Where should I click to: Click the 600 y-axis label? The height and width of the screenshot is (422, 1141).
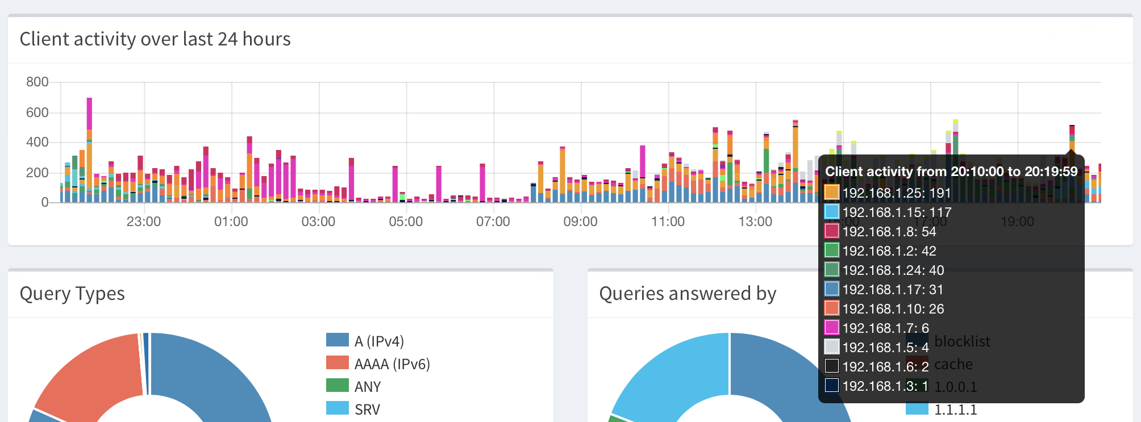point(38,112)
